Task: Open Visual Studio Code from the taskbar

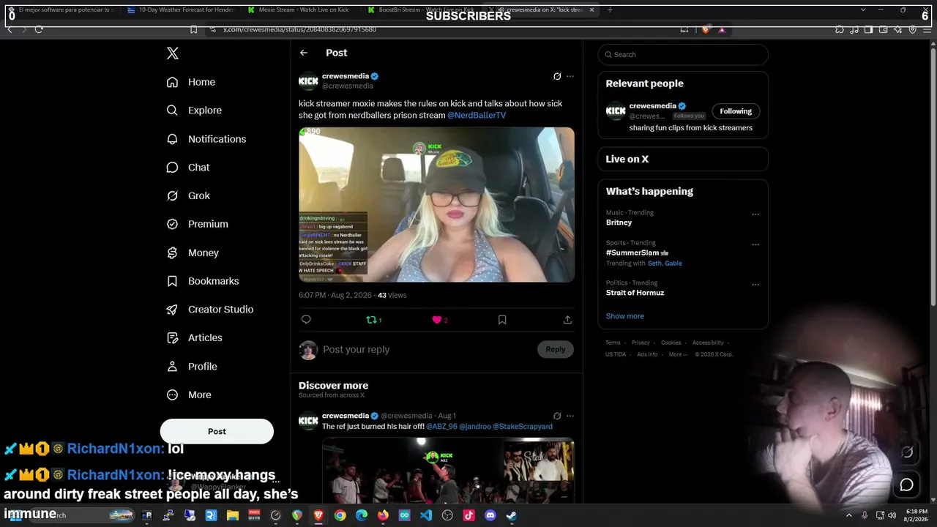Action: click(426, 515)
